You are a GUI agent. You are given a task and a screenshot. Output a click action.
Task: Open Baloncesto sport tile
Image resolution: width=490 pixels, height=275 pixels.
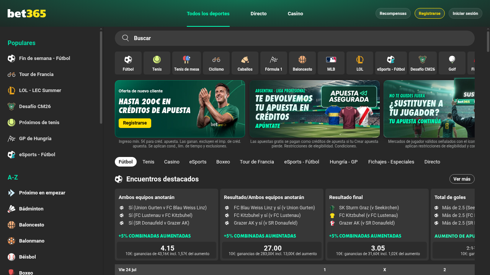[x=302, y=63]
